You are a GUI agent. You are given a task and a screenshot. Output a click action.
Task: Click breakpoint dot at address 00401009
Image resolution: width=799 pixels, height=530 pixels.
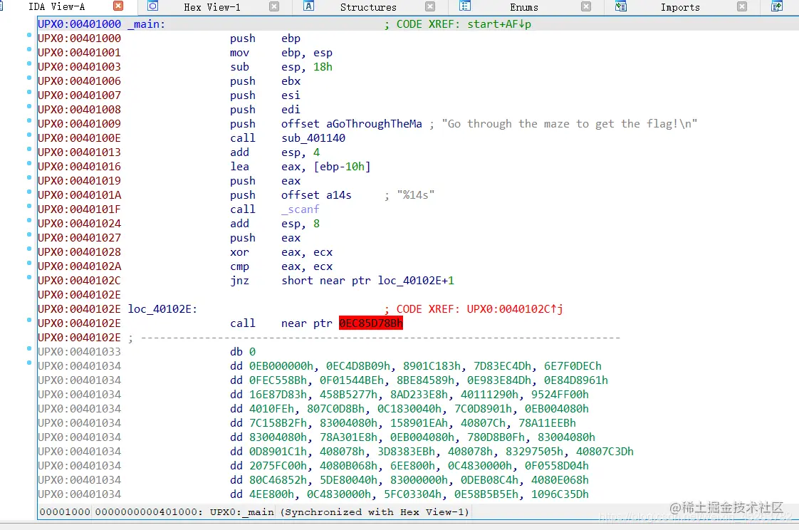tap(29, 121)
